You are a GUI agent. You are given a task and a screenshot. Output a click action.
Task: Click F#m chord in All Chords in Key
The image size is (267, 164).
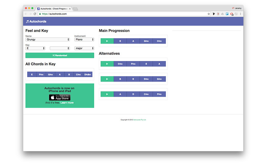point(41,75)
